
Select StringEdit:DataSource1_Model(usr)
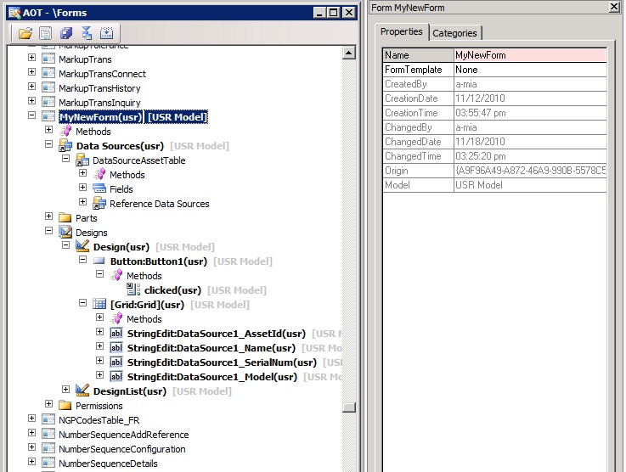pyautogui.click(x=212, y=377)
